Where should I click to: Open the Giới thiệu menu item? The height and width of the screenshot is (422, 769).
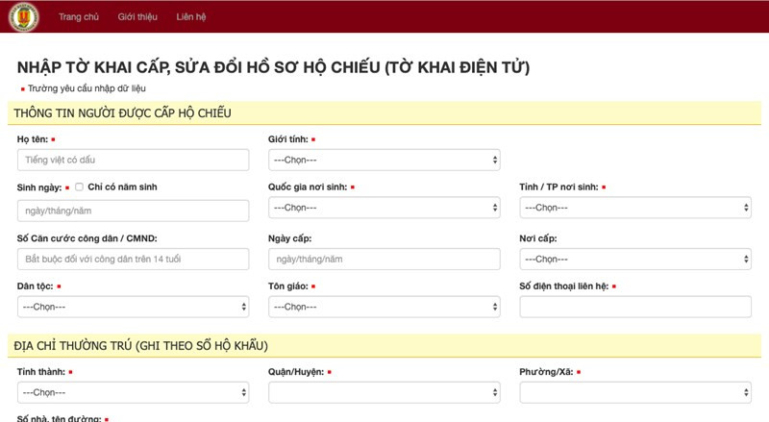[x=137, y=17]
